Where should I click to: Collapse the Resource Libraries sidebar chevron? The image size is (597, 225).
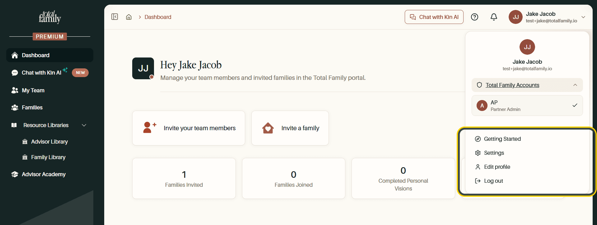(x=84, y=125)
